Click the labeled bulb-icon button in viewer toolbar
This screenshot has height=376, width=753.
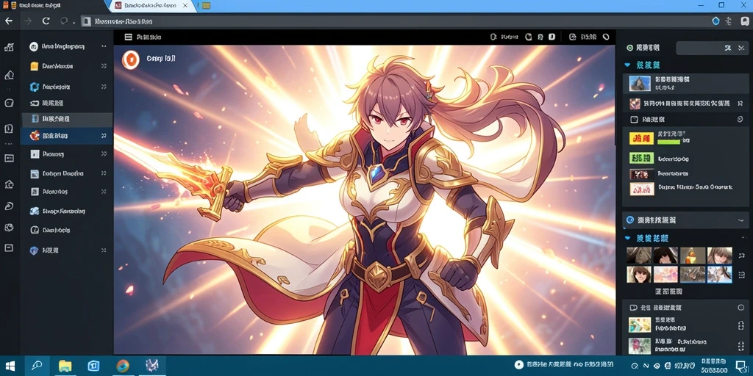504,37
